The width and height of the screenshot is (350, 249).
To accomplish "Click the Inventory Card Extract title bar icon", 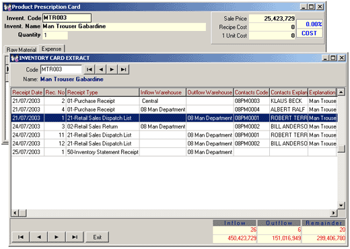I will 15,58.
